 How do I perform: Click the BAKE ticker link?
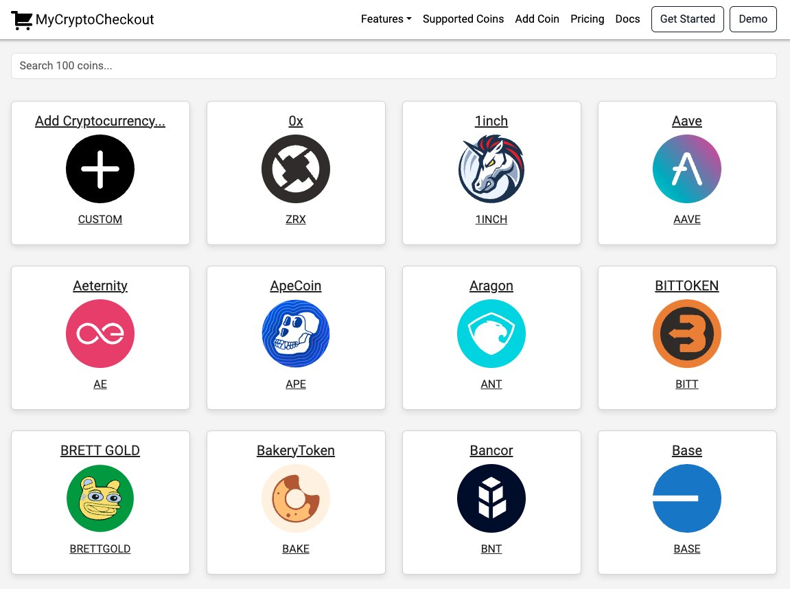tap(296, 548)
